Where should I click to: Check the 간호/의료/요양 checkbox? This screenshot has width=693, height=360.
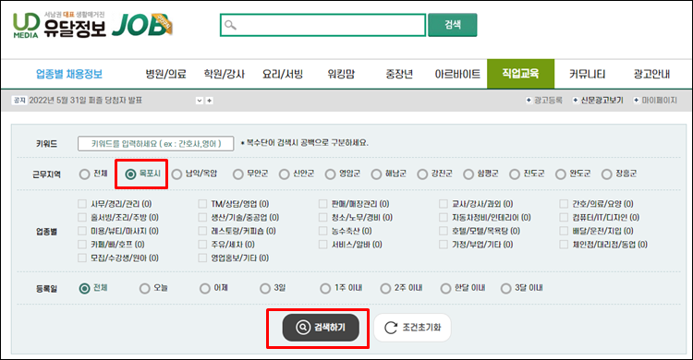564,204
